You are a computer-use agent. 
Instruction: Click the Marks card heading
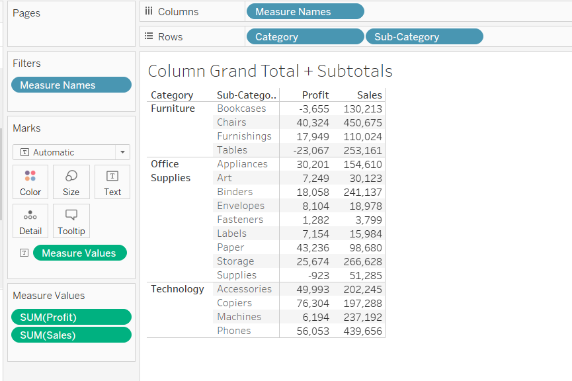coord(26,128)
